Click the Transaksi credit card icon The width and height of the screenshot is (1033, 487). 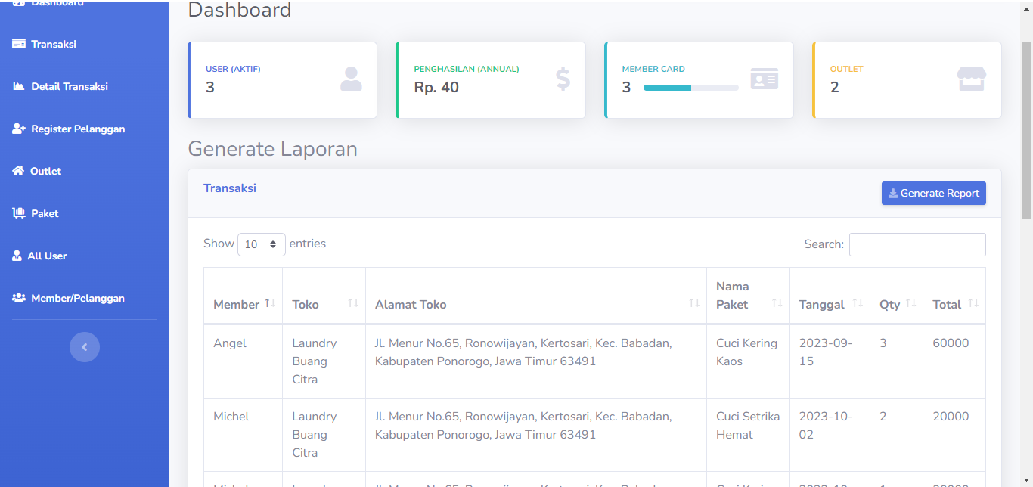point(19,44)
